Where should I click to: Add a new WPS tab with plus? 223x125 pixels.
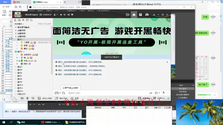[x=65, y=2]
